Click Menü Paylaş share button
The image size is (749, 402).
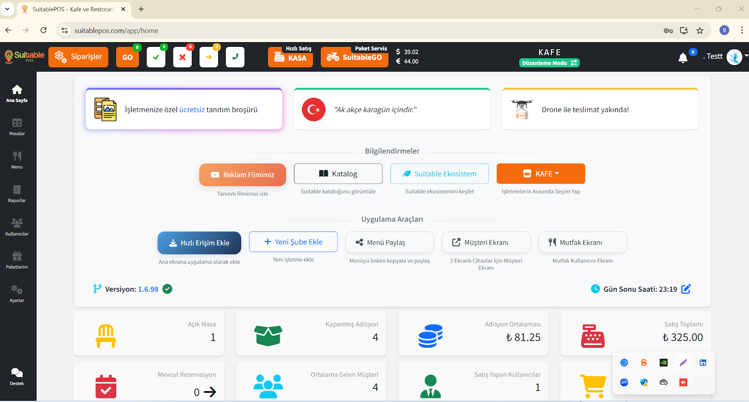[x=390, y=242]
